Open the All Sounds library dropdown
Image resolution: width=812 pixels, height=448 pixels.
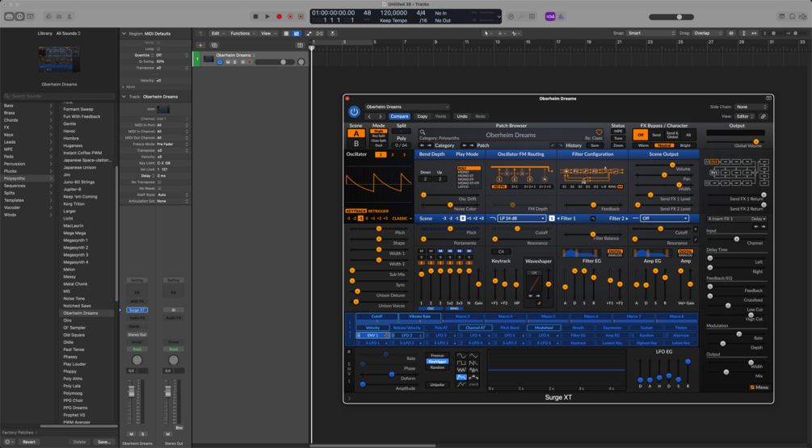(69, 33)
